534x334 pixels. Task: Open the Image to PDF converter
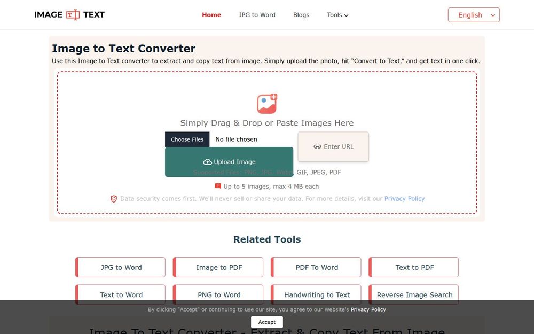(218, 267)
